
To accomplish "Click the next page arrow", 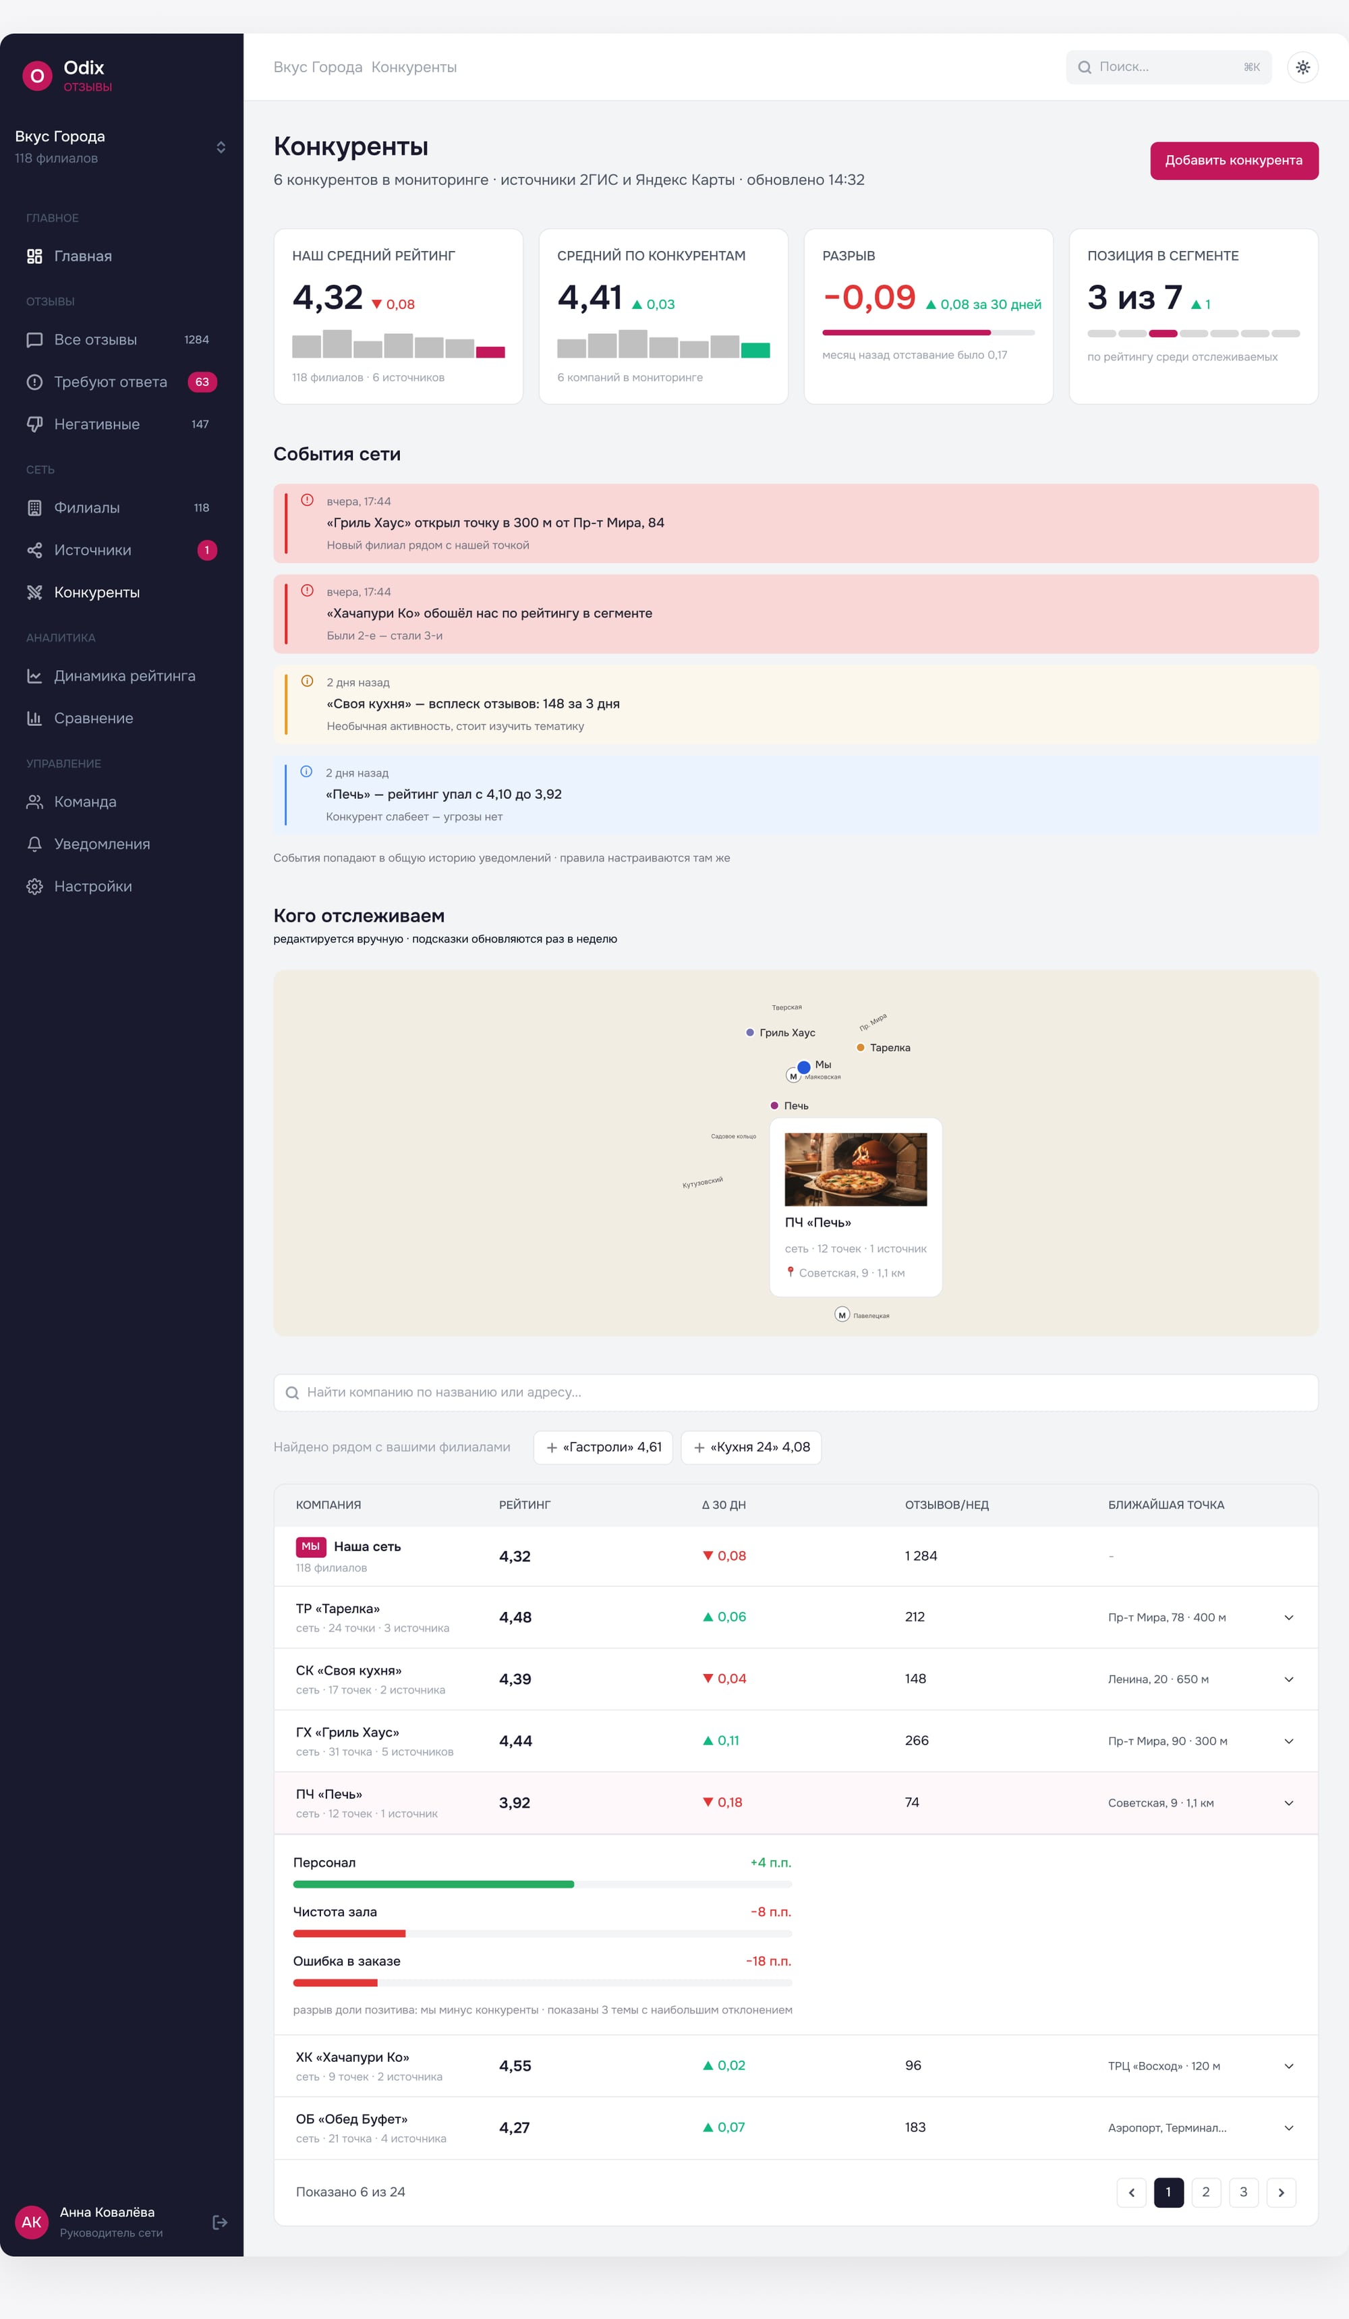I will click(1281, 2192).
